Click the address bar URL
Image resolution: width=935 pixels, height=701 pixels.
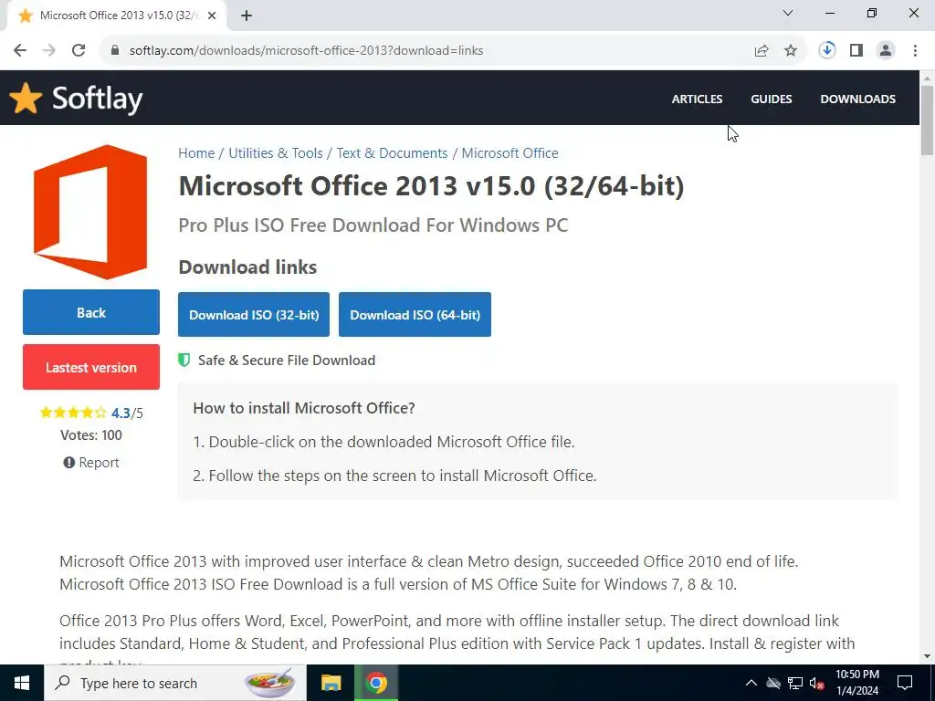[x=306, y=51]
